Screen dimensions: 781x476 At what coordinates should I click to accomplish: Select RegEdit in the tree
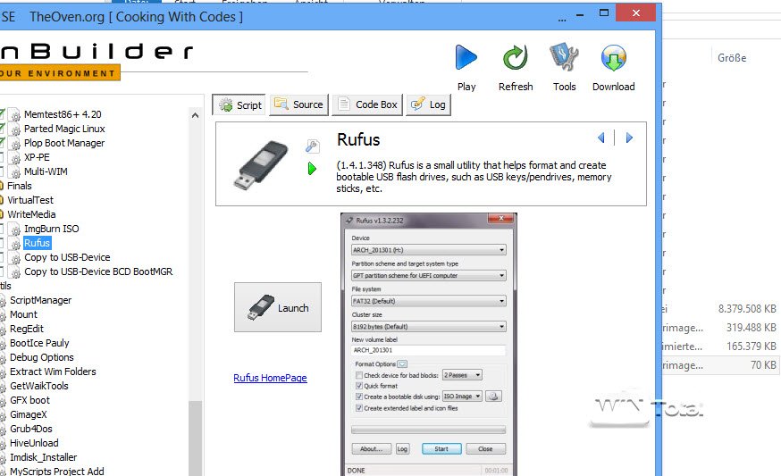click(x=27, y=330)
